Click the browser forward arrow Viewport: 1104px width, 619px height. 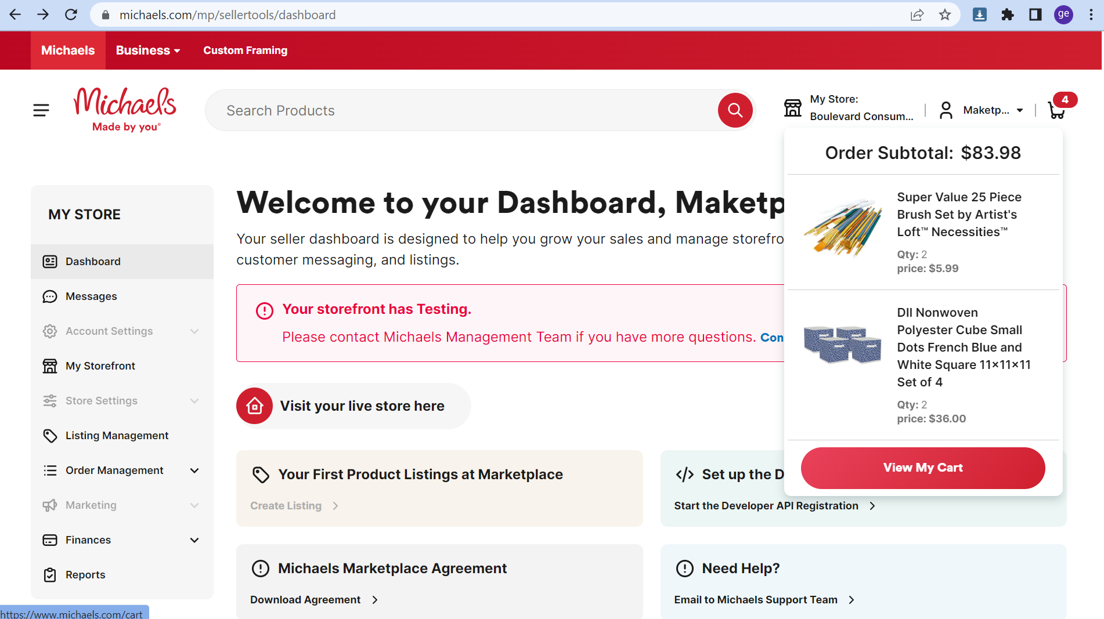click(43, 15)
